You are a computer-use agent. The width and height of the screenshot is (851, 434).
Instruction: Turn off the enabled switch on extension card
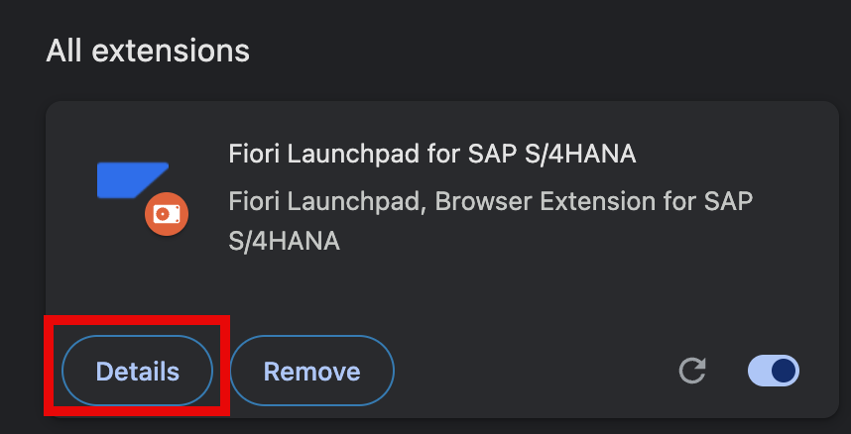coord(774,371)
